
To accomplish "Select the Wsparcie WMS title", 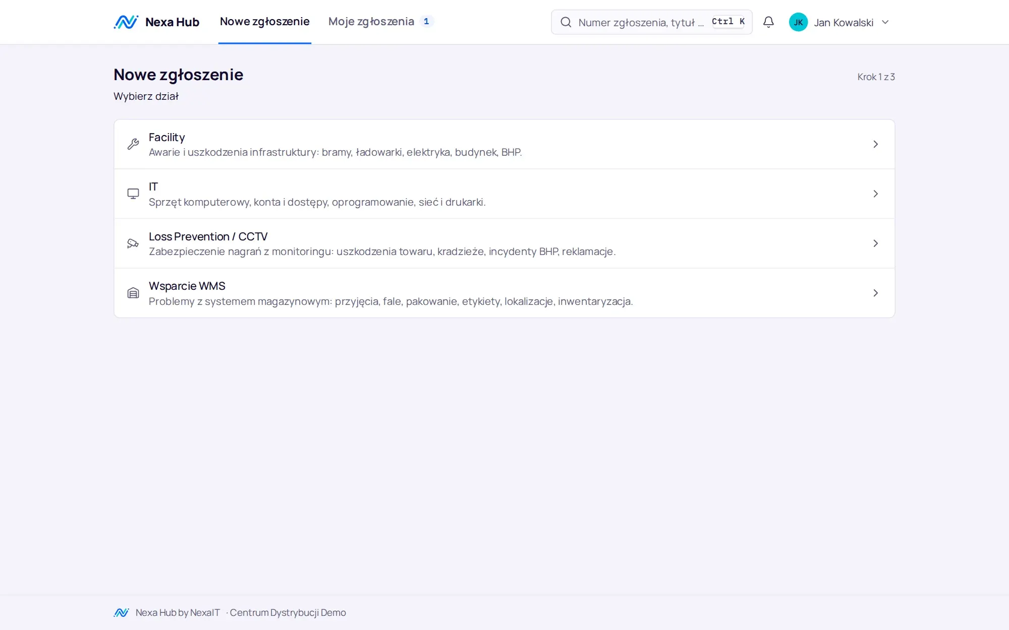I will pyautogui.click(x=187, y=286).
